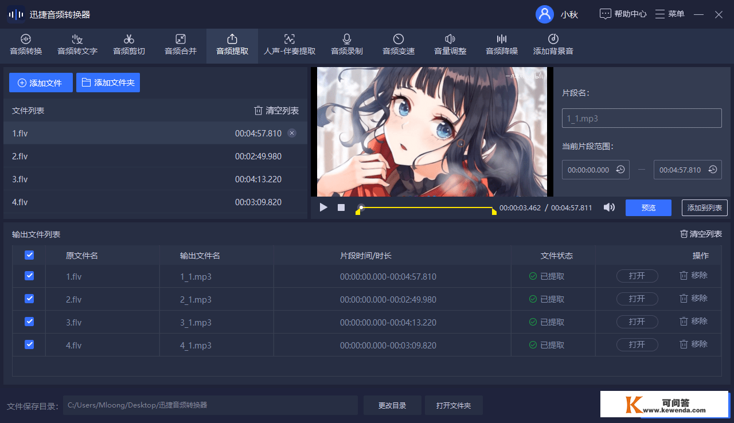Open the 添加背景音 background audio tool

click(x=553, y=45)
